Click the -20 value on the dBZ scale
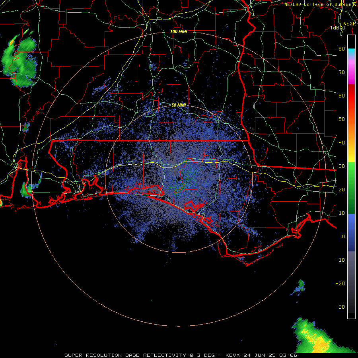The image size is (358, 358). 340,284
